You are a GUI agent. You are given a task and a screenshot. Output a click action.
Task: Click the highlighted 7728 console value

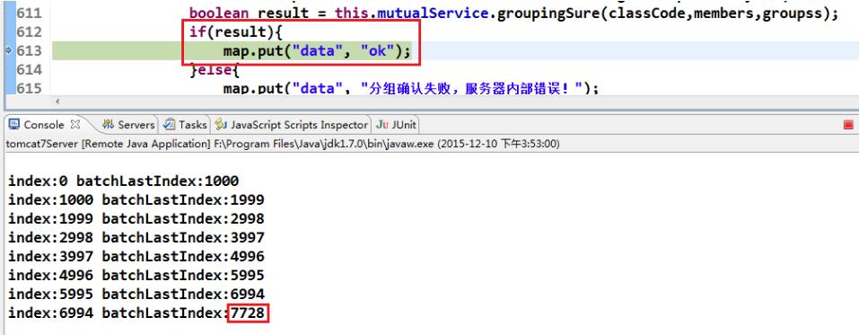(x=248, y=313)
